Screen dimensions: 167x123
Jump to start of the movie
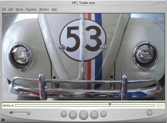64,114
